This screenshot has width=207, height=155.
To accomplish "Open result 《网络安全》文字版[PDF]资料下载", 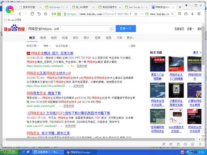I will pyautogui.click(x=68, y=113).
